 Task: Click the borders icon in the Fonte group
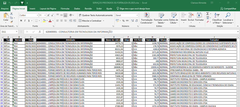pyautogui.click(x=36, y=21)
